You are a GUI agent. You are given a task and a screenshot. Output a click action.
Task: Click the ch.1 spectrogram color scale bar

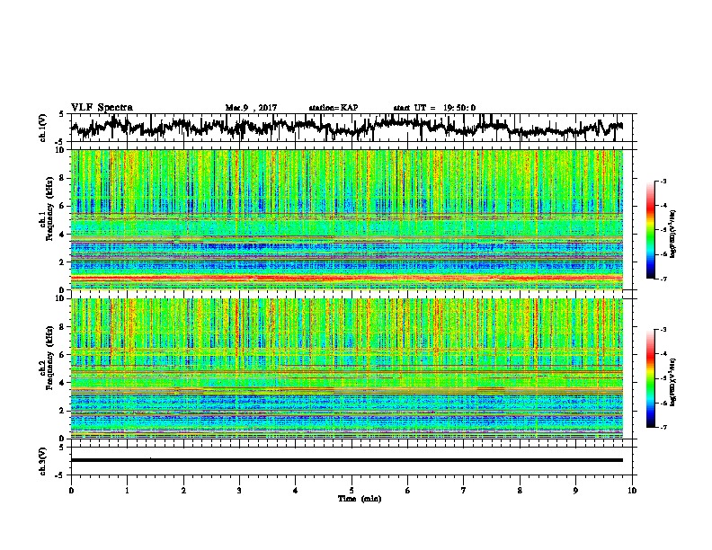[x=650, y=230]
